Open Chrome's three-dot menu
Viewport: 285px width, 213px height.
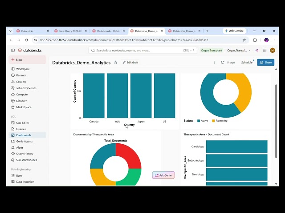click(274, 40)
